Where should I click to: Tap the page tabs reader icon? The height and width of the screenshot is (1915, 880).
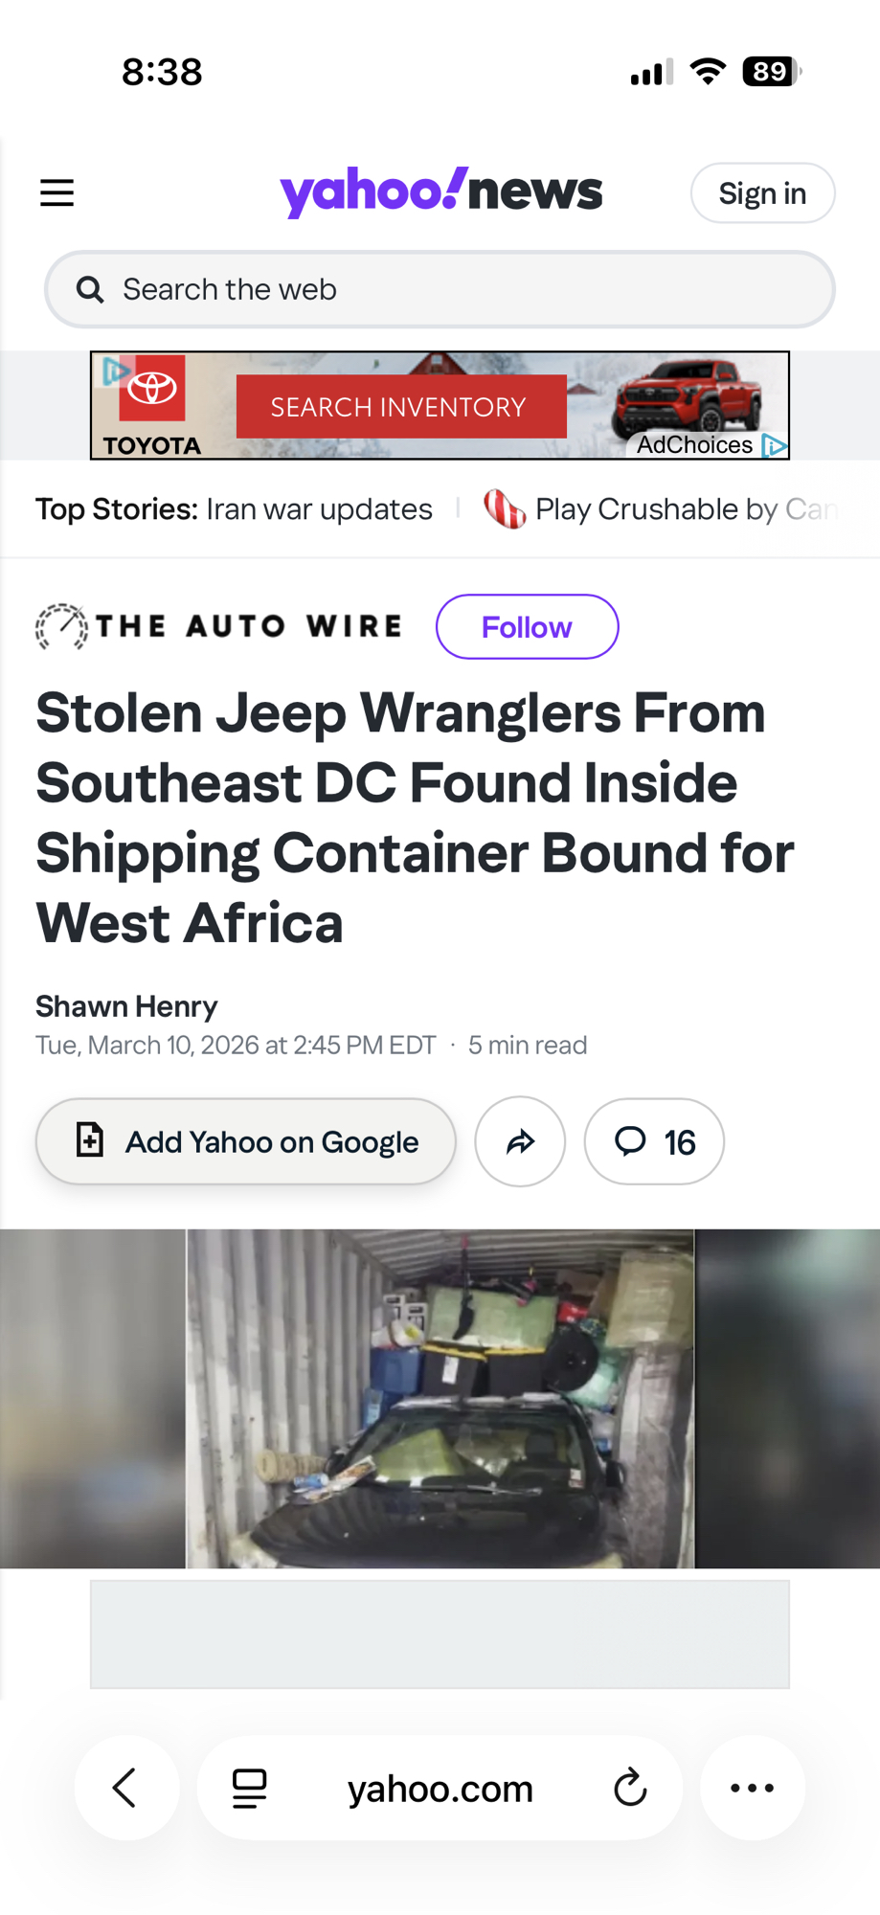[249, 1788]
